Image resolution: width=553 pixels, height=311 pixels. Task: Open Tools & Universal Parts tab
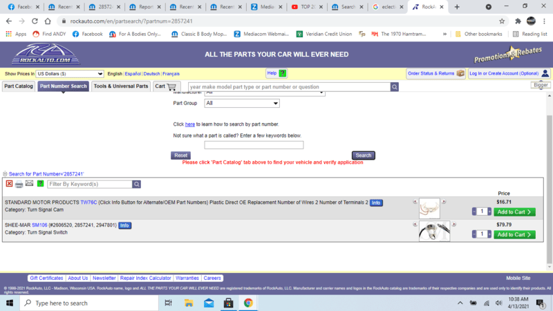tap(121, 86)
